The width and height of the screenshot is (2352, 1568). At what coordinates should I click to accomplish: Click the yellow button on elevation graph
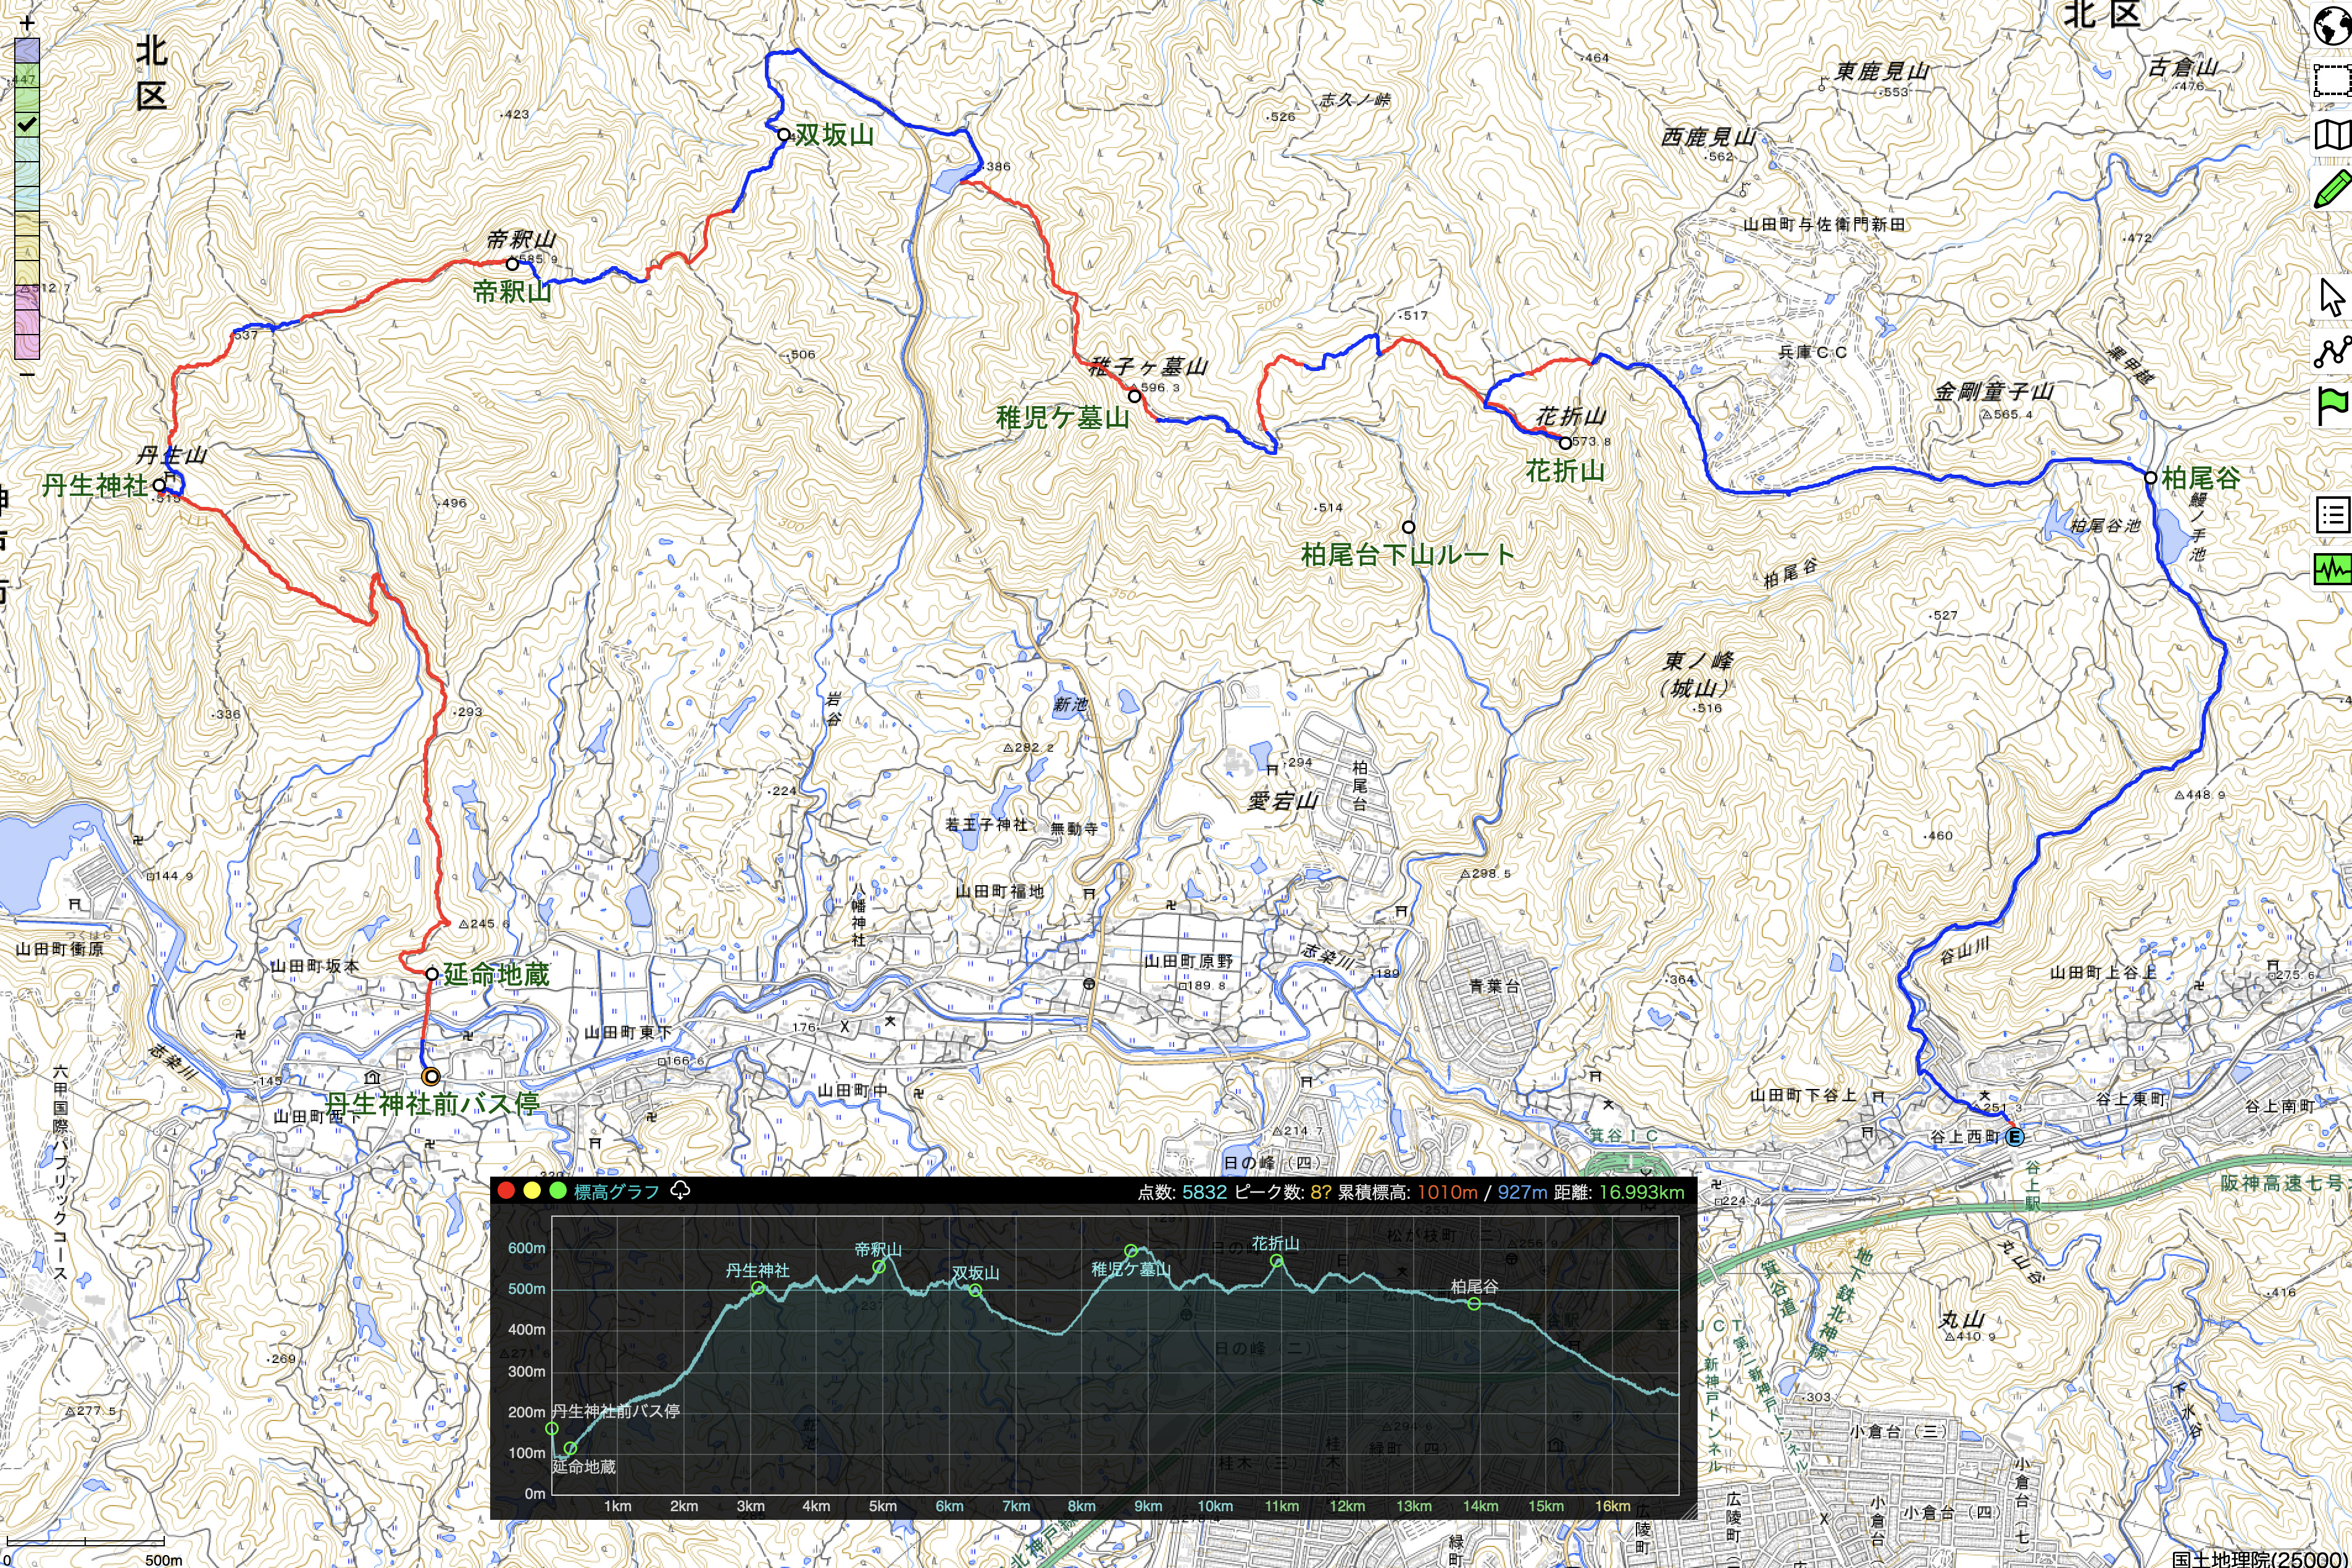point(532,1191)
